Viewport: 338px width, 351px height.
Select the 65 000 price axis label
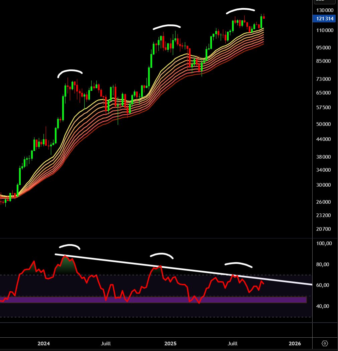click(x=323, y=93)
